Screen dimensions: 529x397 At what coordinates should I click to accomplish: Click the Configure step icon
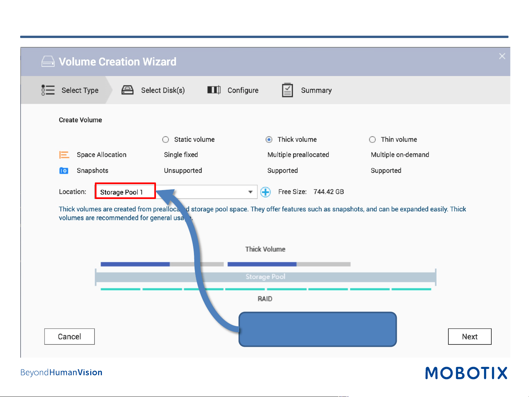click(214, 90)
